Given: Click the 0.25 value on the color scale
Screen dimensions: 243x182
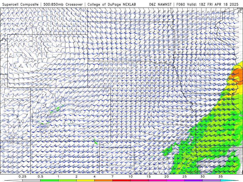Looking at the screenshot, I should [x=22, y=177].
